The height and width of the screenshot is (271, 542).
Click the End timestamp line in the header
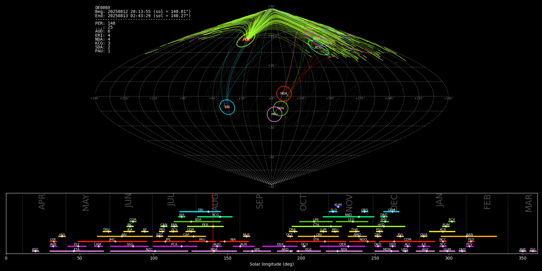tap(143, 16)
